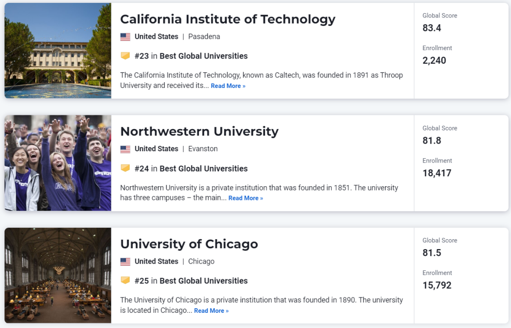511x328 pixels.
Task: Select the Northwestern cheering students photo
Action: click(x=58, y=163)
